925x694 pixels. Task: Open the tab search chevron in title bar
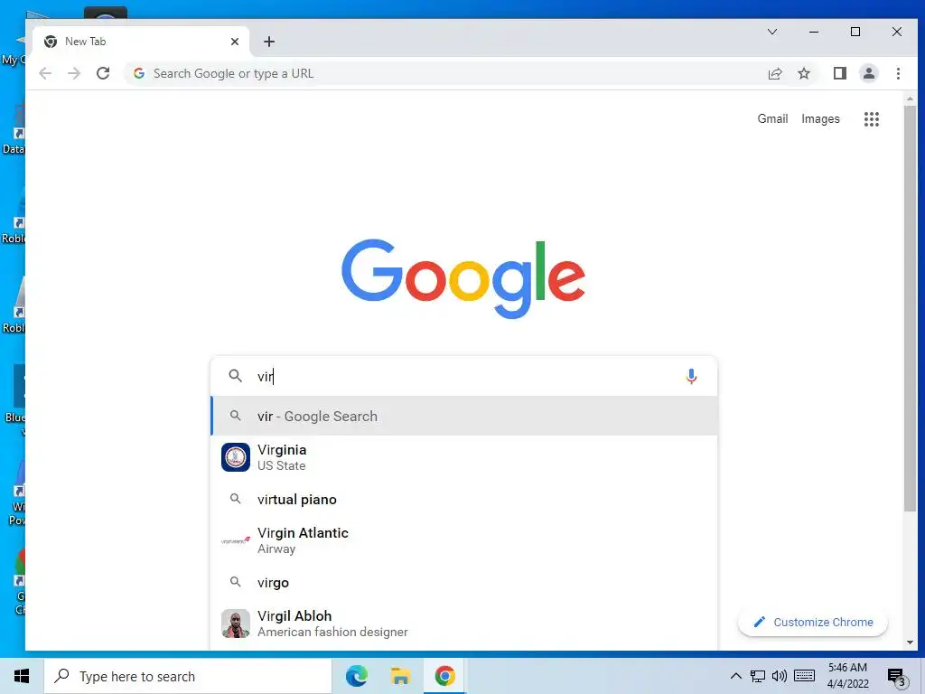click(772, 32)
